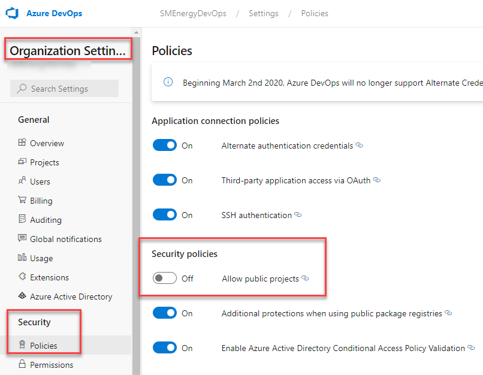Click the Usage bar-chart icon
Image resolution: width=483 pixels, height=375 pixels.
pos(22,258)
